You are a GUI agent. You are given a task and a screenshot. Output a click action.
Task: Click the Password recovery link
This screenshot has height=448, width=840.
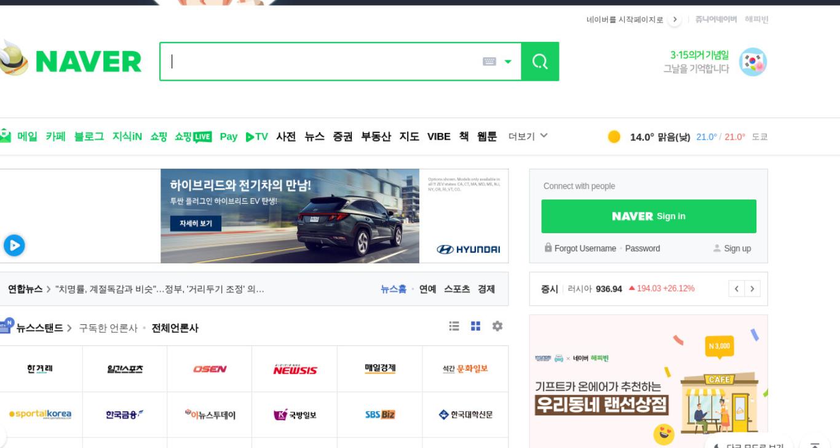[x=643, y=249]
